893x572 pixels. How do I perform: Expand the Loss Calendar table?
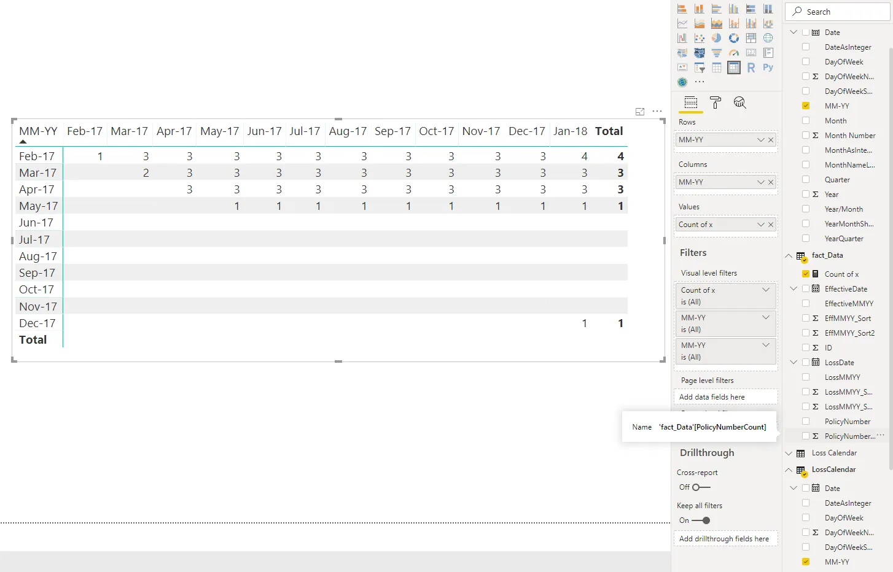789,453
